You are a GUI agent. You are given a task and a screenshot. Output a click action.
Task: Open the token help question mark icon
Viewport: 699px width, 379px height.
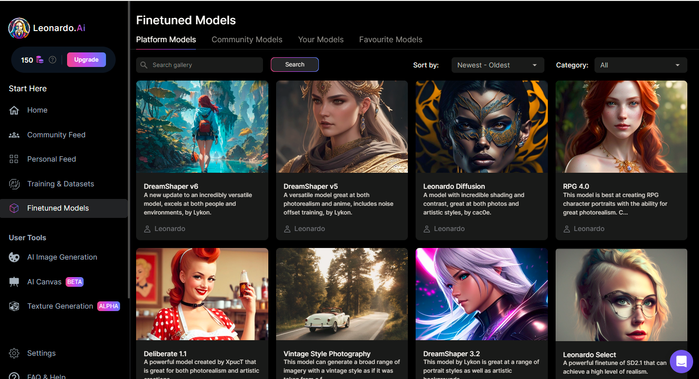point(52,60)
